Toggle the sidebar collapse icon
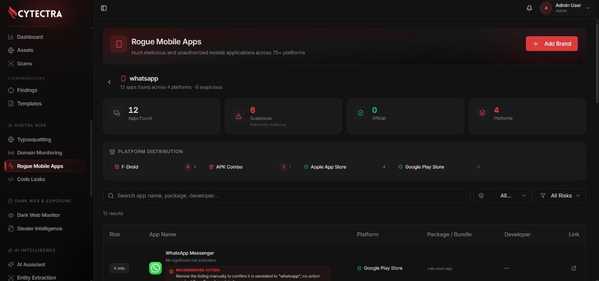 104,8
